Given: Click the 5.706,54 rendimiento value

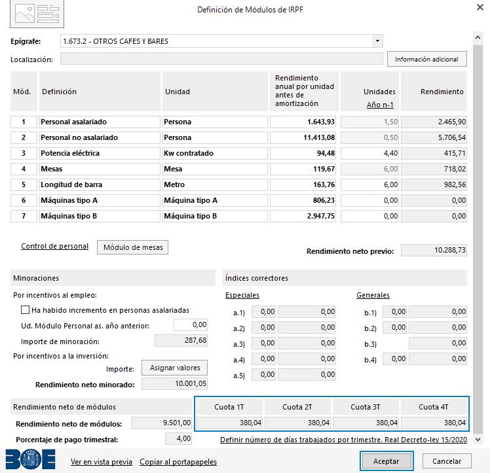Looking at the screenshot, I should pyautogui.click(x=434, y=137).
